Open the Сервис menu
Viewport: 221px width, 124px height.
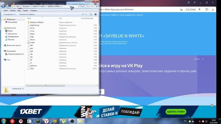pyautogui.click(x=25, y=10)
